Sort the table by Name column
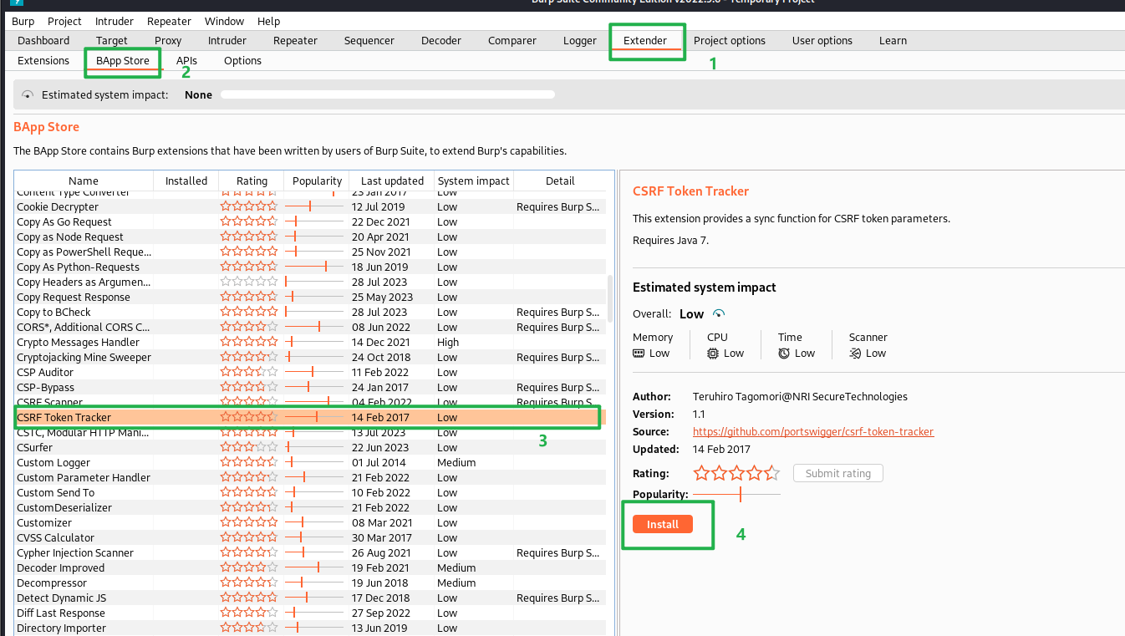 coord(84,181)
